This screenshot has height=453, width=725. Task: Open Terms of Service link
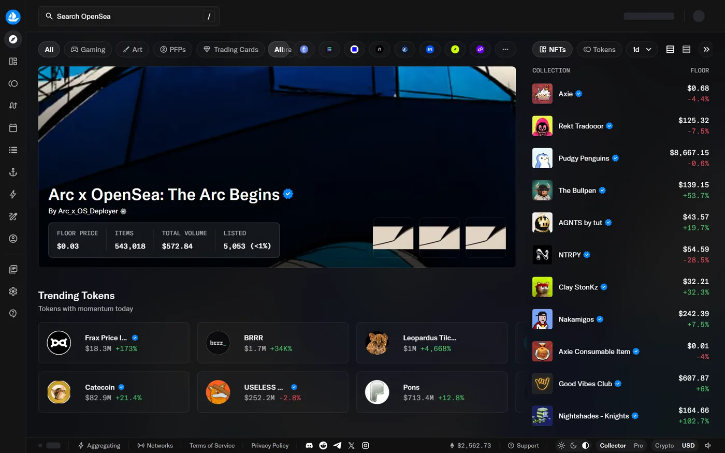point(212,445)
